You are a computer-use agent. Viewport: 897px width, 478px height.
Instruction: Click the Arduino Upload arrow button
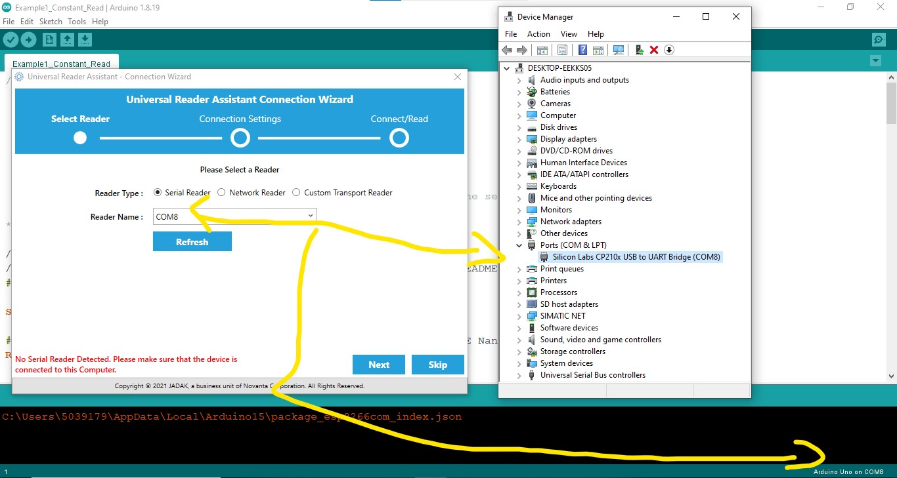(x=28, y=40)
